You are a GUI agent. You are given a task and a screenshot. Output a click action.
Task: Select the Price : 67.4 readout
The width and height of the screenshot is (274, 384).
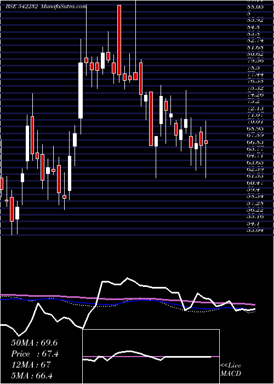coord(35,354)
